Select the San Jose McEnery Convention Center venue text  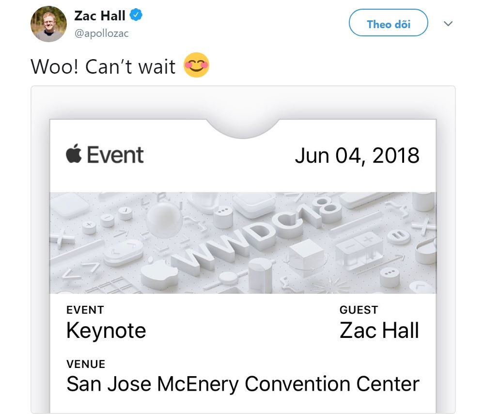tap(242, 384)
